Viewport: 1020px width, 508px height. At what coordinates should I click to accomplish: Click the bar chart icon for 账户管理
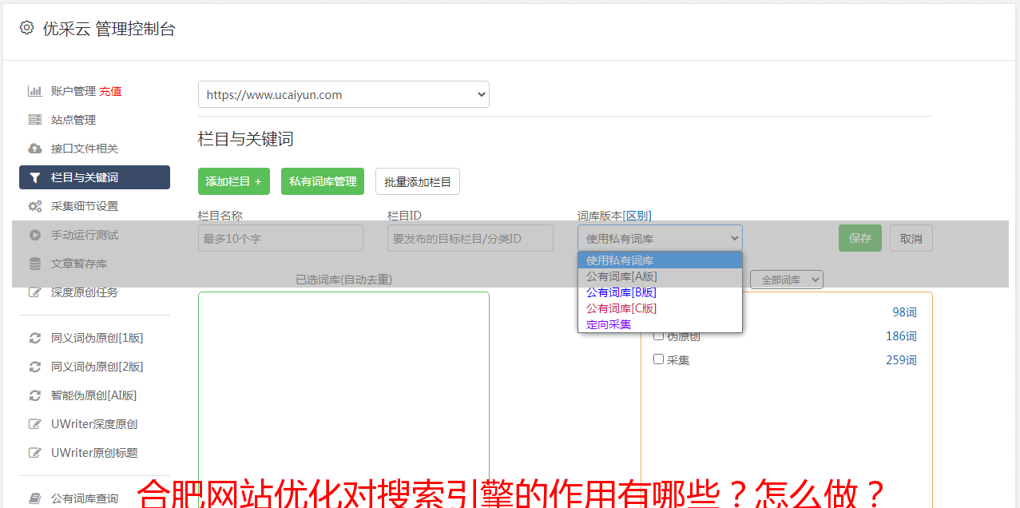coord(35,91)
